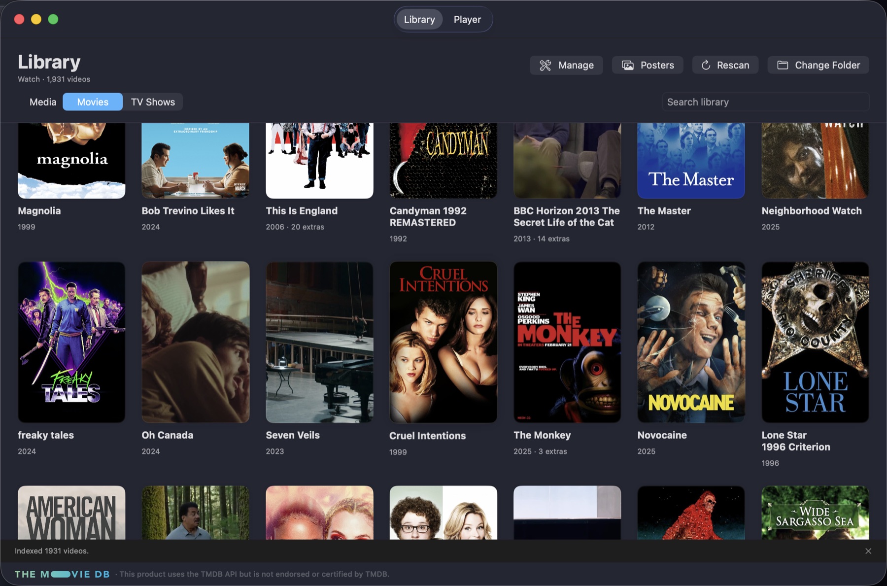Image resolution: width=887 pixels, height=586 pixels.
Task: Open the Candyman poster
Action: tap(443, 161)
